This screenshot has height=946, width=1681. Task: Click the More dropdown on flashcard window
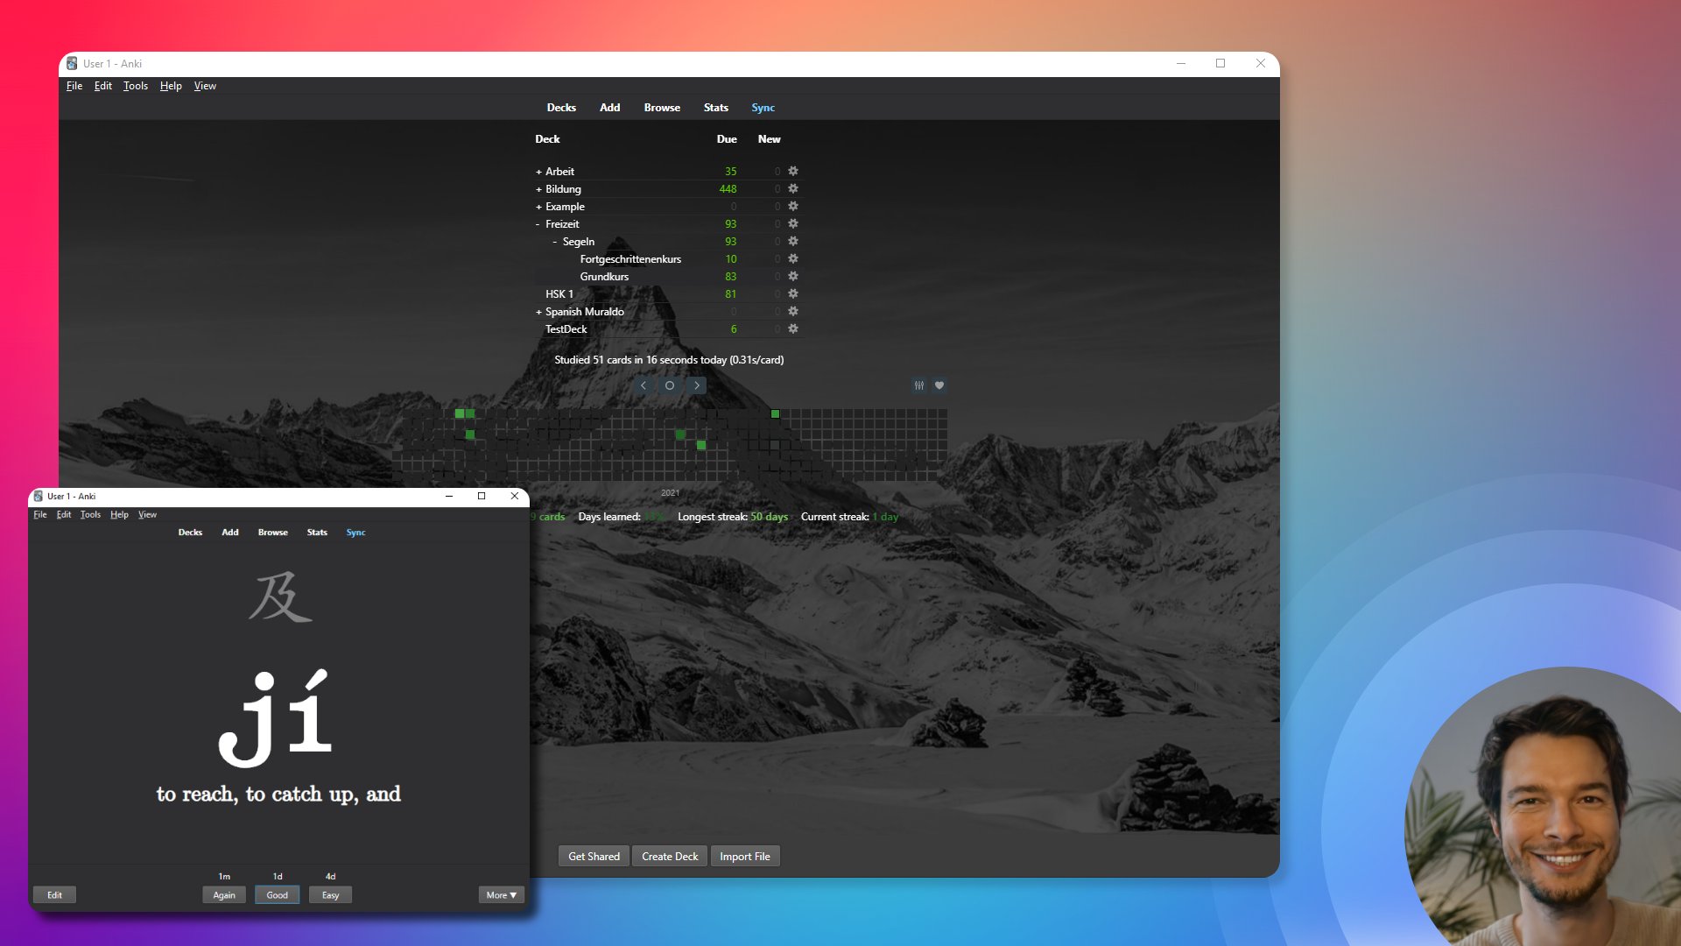click(x=500, y=894)
